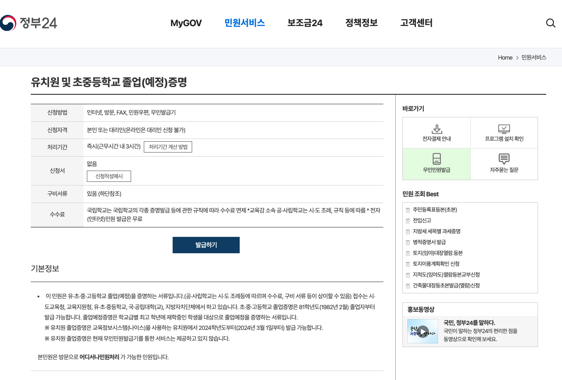This screenshot has height=380, width=562.
Task: Click the 정부24 taegeuk logo
Action: [x=8, y=22]
